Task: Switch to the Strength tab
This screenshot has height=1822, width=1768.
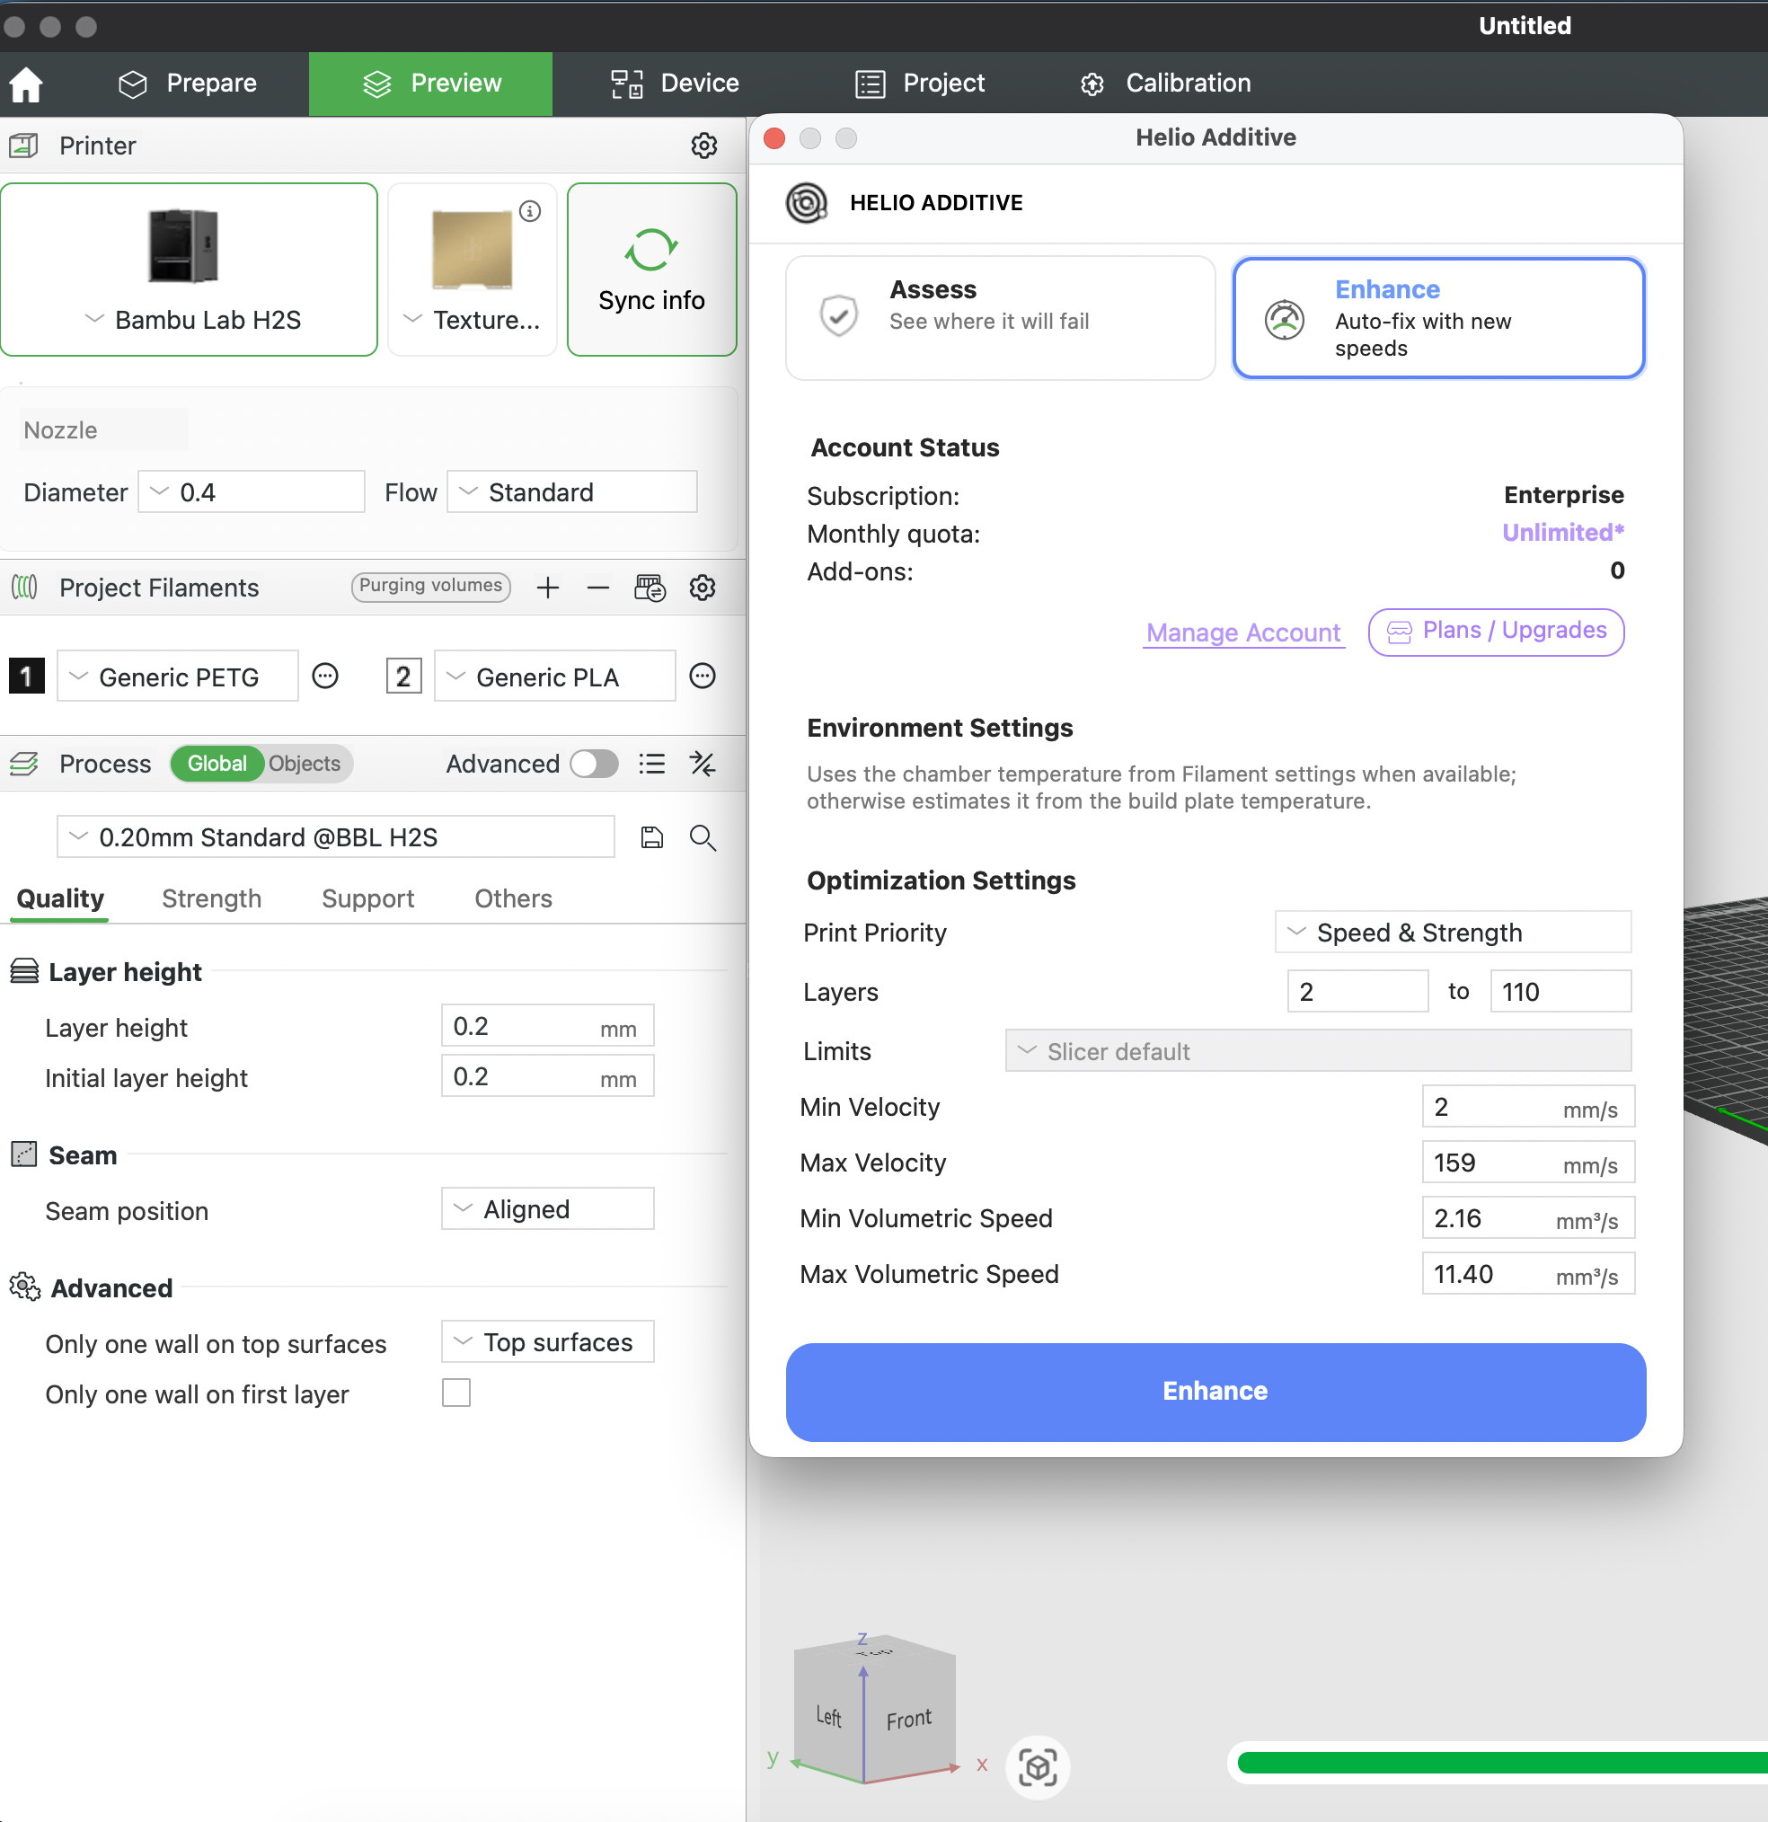Action: pos(211,898)
